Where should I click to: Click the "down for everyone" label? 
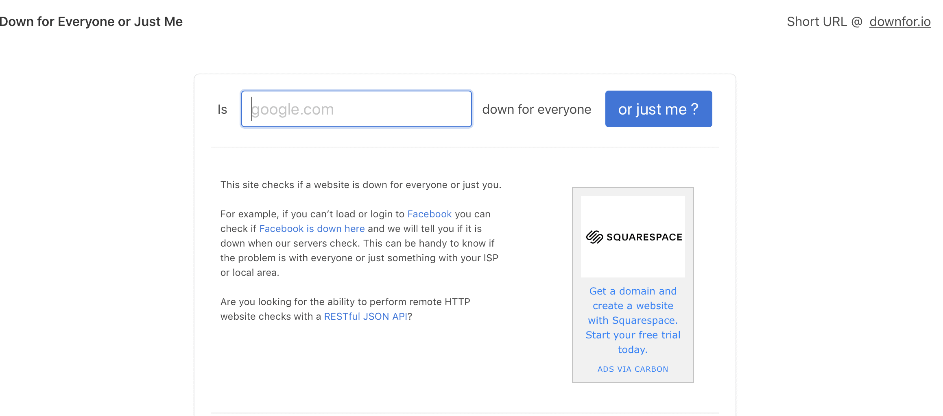tap(537, 109)
